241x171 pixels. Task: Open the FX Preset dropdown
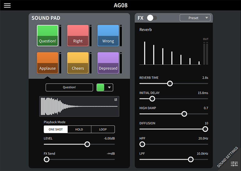point(195,18)
